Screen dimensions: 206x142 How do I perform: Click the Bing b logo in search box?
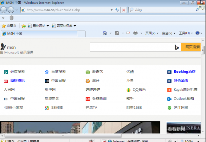[177, 47]
